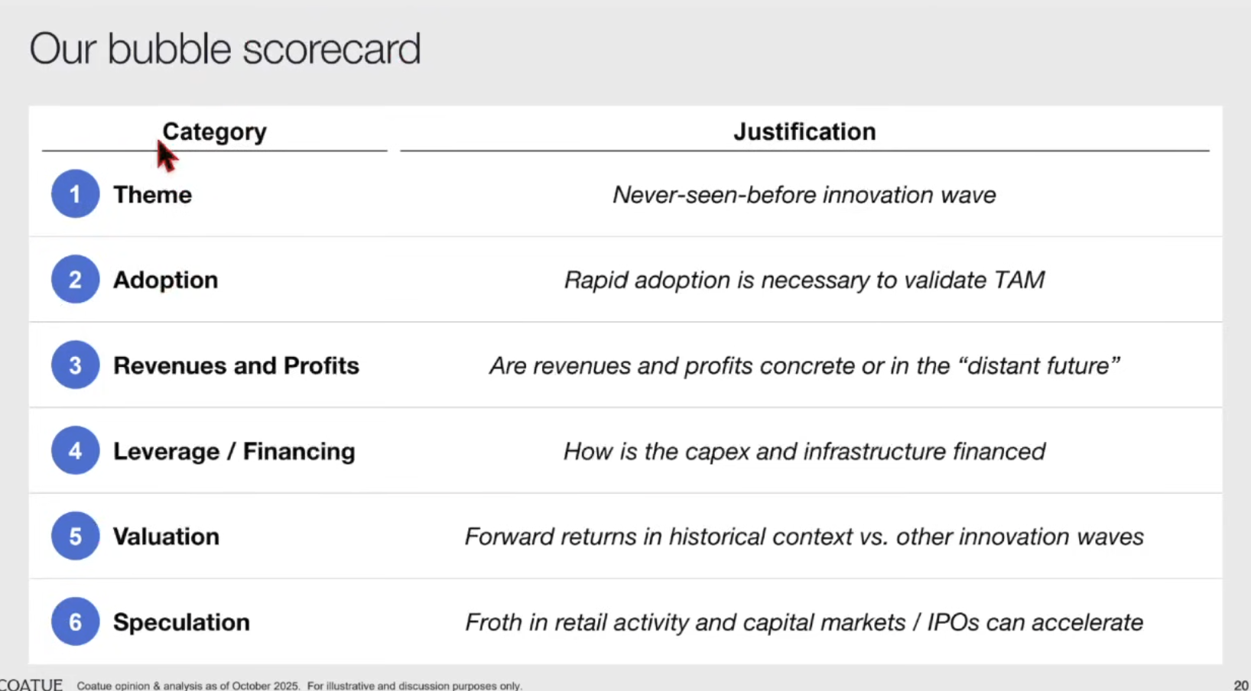This screenshot has height=691, width=1251.
Task: Click the slide page number 20
Action: pyautogui.click(x=1241, y=686)
